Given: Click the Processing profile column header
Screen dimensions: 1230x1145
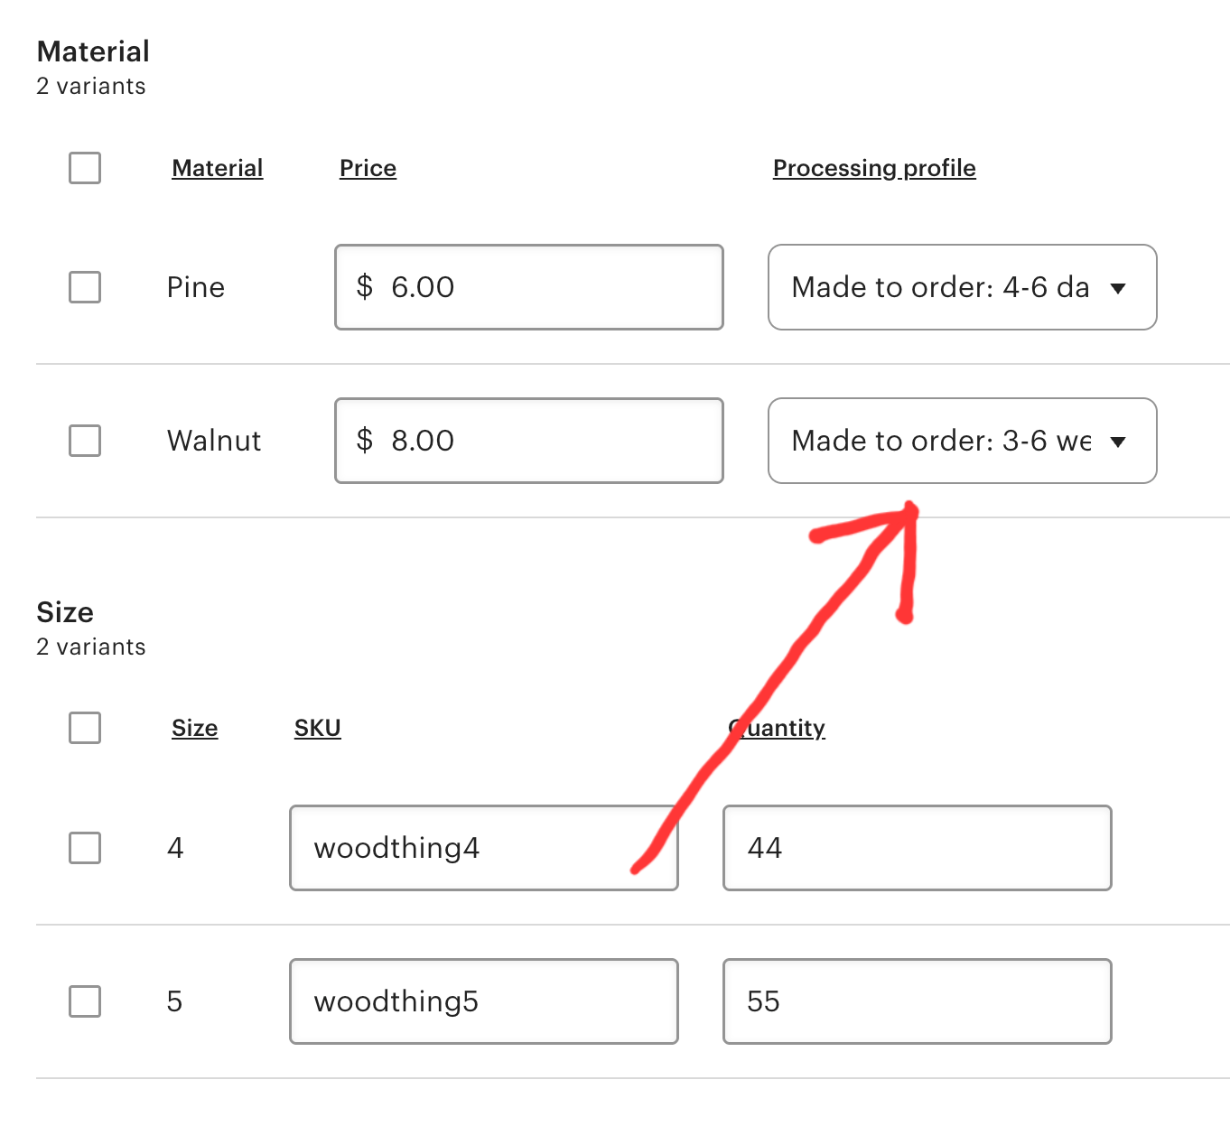Looking at the screenshot, I should 874,168.
